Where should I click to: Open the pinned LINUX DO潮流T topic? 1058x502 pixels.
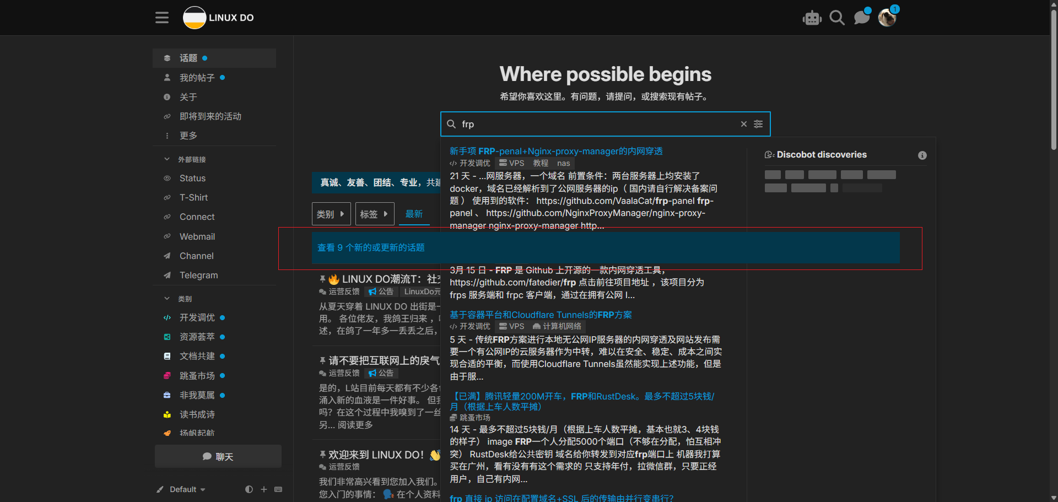coord(391,279)
